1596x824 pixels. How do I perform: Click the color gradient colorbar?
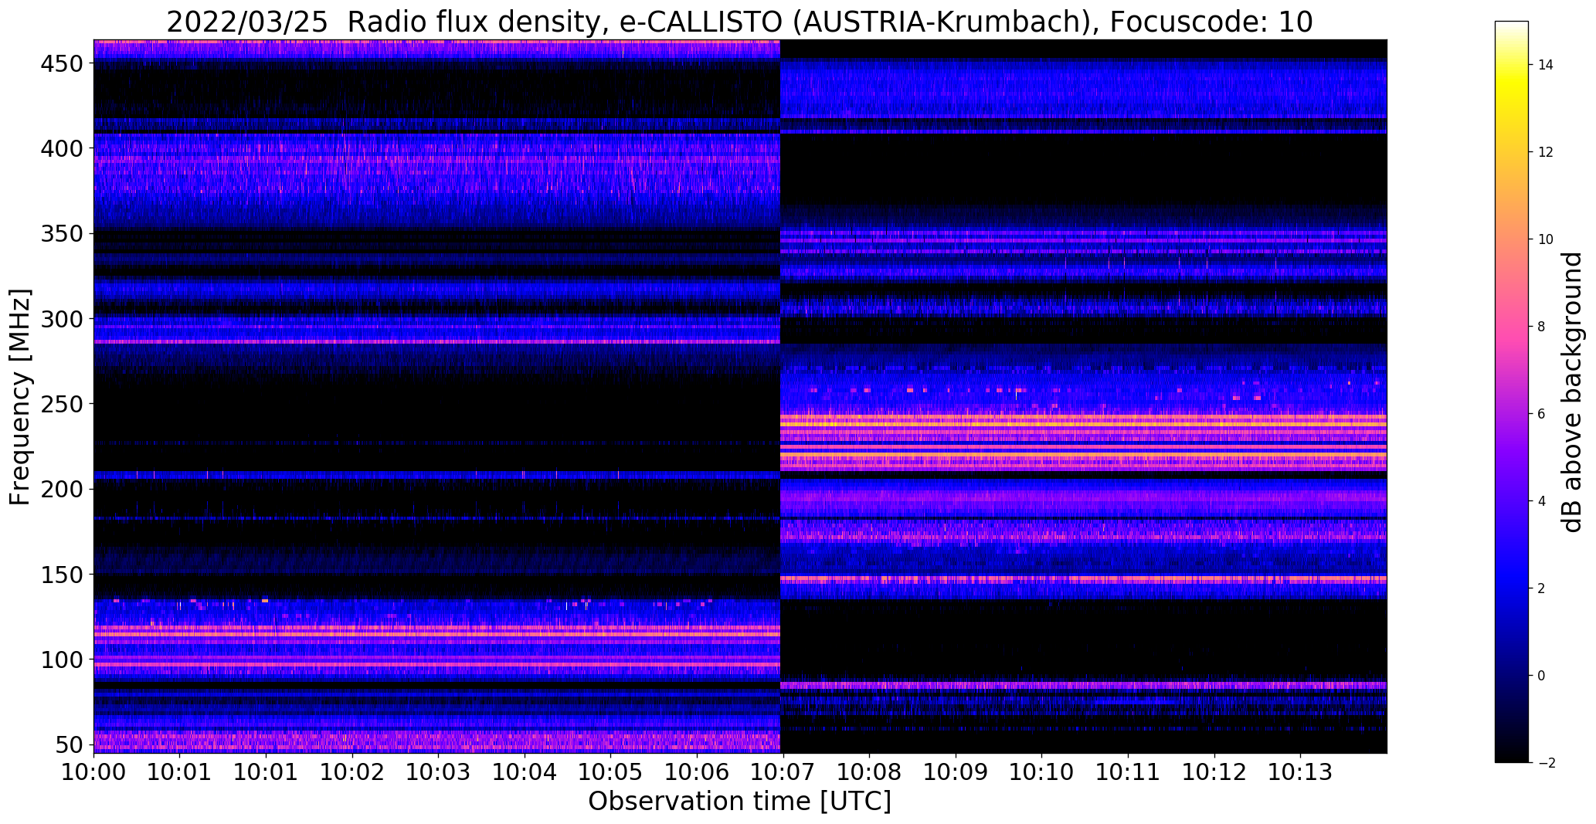point(1512,392)
